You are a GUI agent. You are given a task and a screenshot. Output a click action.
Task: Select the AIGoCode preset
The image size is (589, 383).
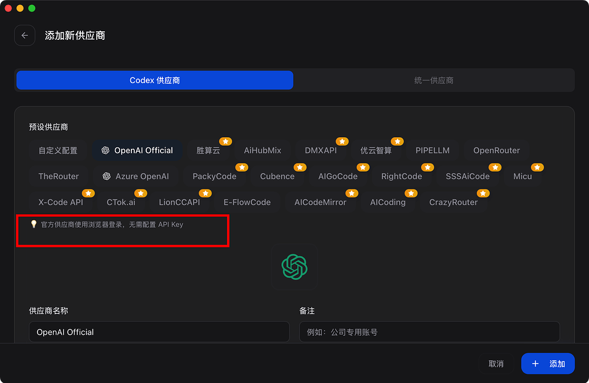pos(337,176)
